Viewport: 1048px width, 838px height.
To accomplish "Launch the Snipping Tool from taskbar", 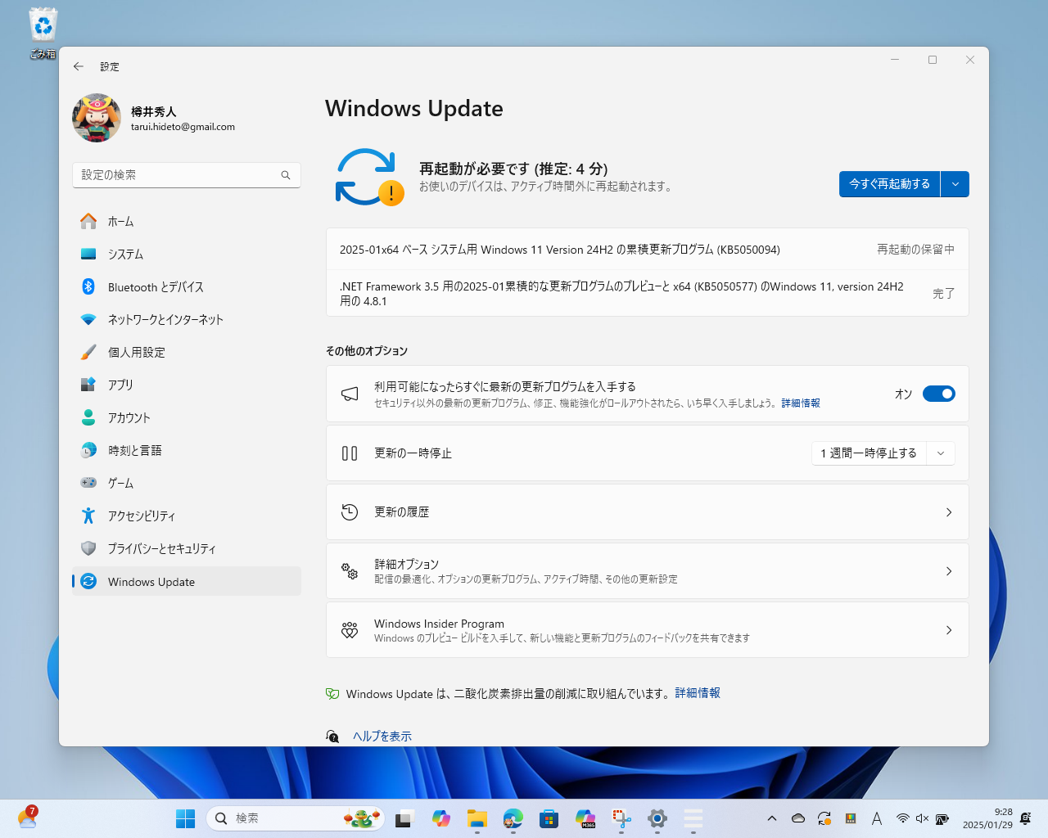I will (621, 818).
